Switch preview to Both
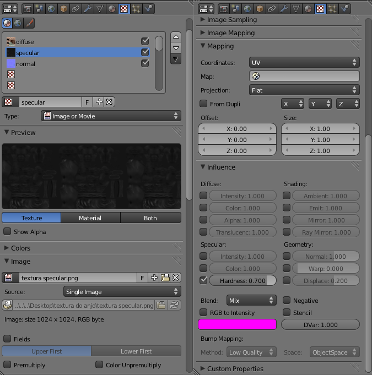 tap(150, 218)
